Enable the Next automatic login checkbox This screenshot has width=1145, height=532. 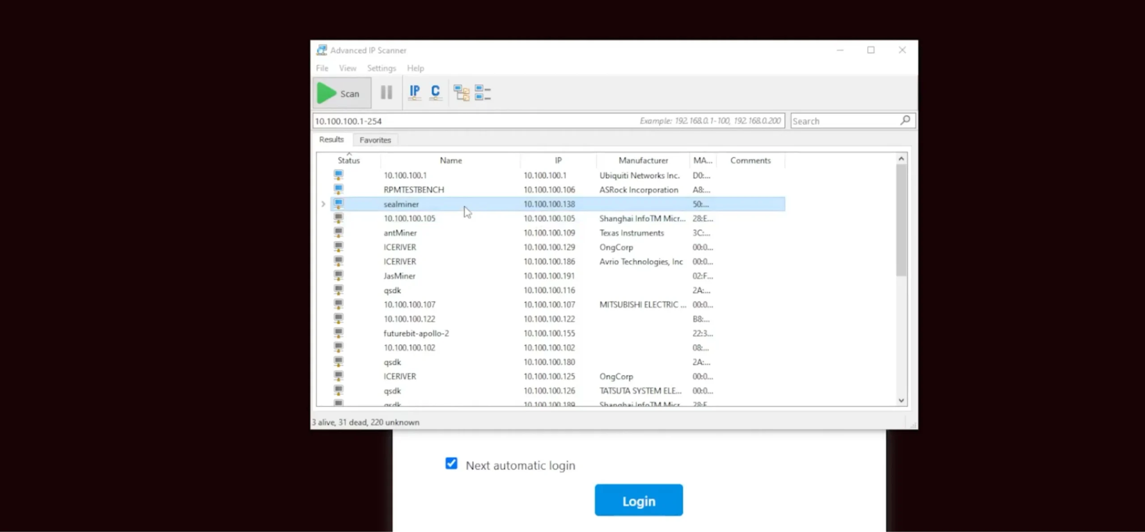click(x=451, y=464)
